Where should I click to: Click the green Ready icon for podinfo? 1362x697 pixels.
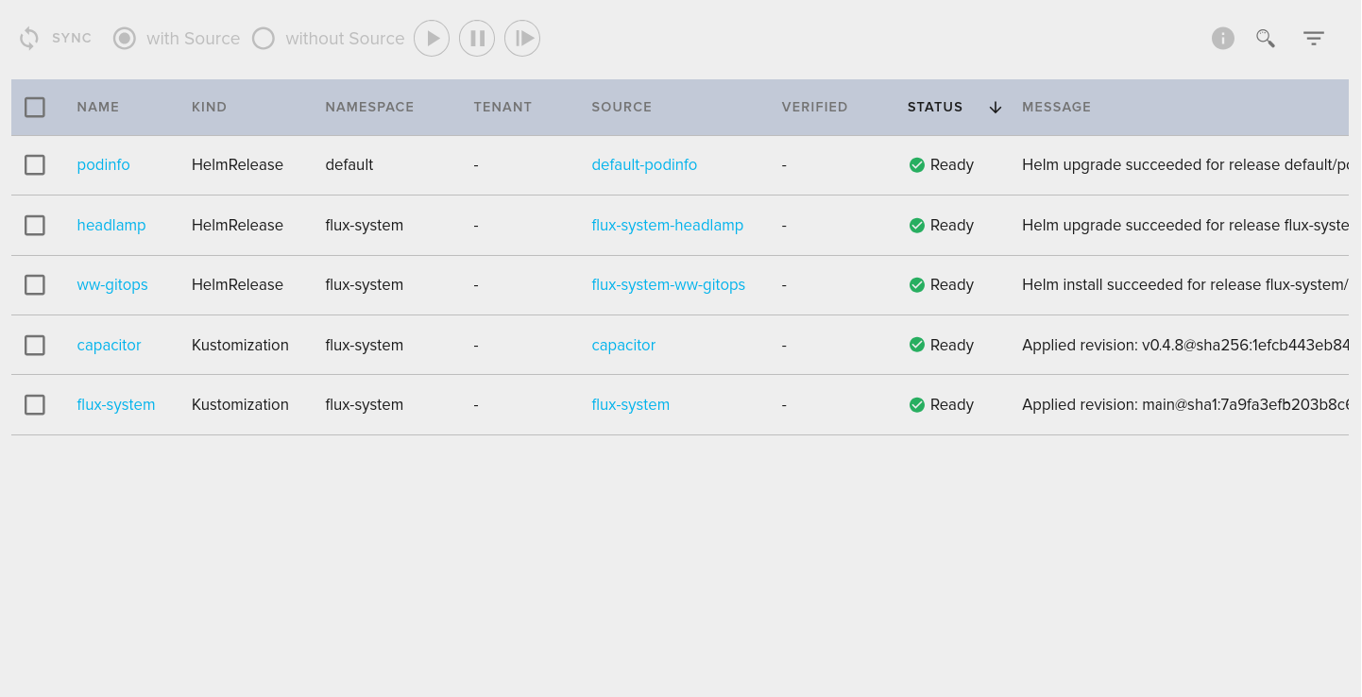[x=916, y=165]
